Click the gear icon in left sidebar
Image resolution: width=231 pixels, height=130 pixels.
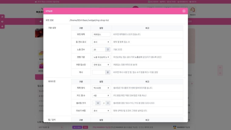[2, 26]
